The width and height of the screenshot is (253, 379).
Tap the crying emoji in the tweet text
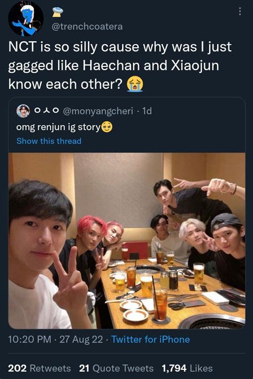coord(135,84)
